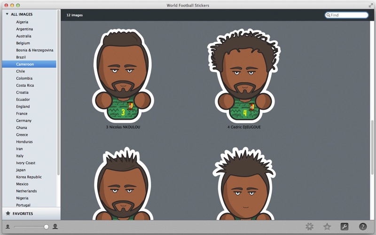Open the FAVORITES section

click(x=23, y=213)
